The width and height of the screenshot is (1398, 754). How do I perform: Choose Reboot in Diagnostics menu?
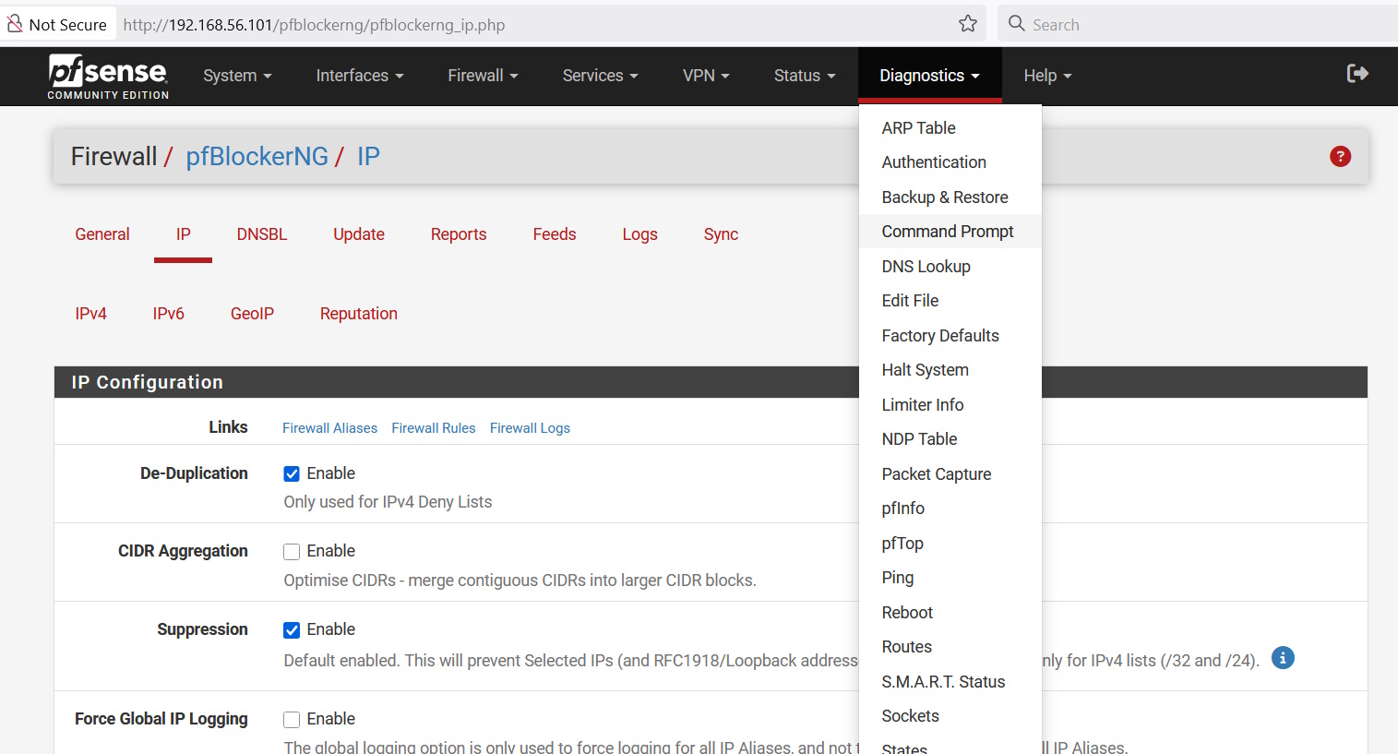[950, 613]
